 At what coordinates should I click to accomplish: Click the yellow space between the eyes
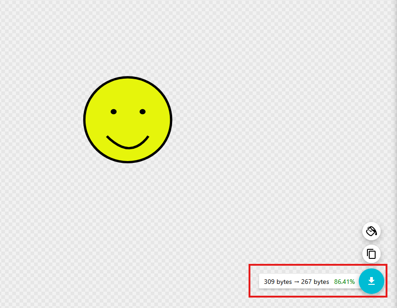tap(128, 111)
